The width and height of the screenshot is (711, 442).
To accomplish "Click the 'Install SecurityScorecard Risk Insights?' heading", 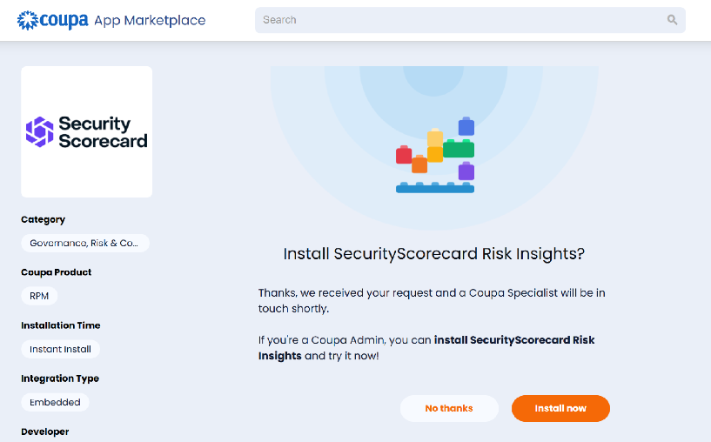I will click(x=434, y=254).
